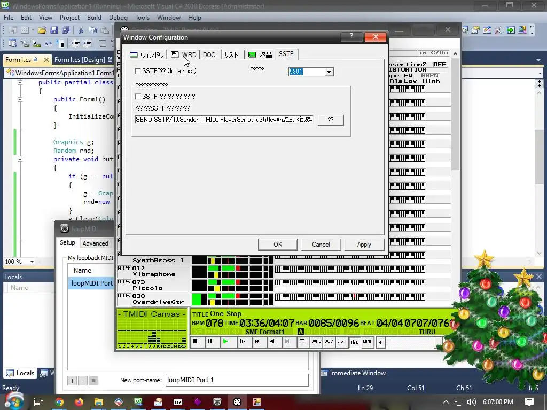This screenshot has width=547, height=410.
Task: Open the notification center icon
Action: [529, 402]
